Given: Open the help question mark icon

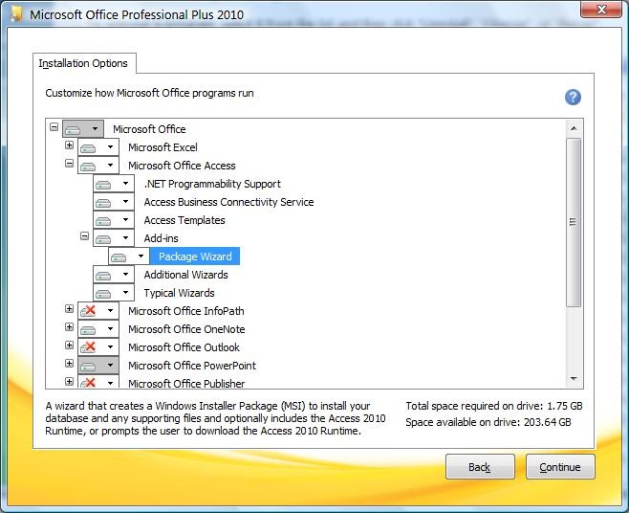Looking at the screenshot, I should pos(573,98).
